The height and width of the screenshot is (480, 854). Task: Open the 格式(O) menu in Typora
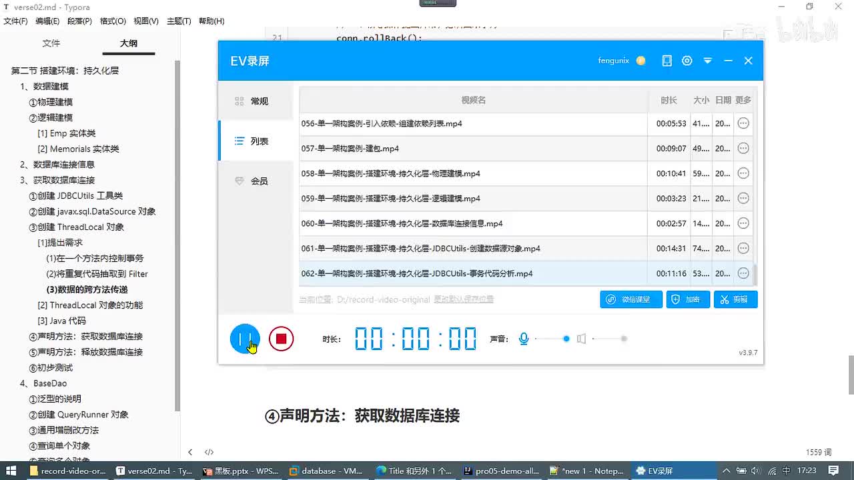coord(113,21)
